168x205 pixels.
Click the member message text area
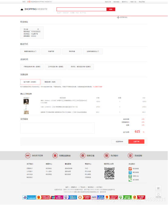(x=57, y=128)
